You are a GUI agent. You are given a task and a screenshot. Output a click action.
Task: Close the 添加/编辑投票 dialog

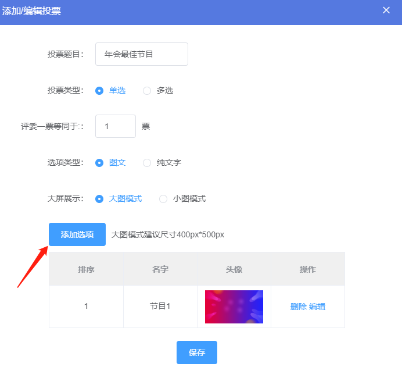386,10
